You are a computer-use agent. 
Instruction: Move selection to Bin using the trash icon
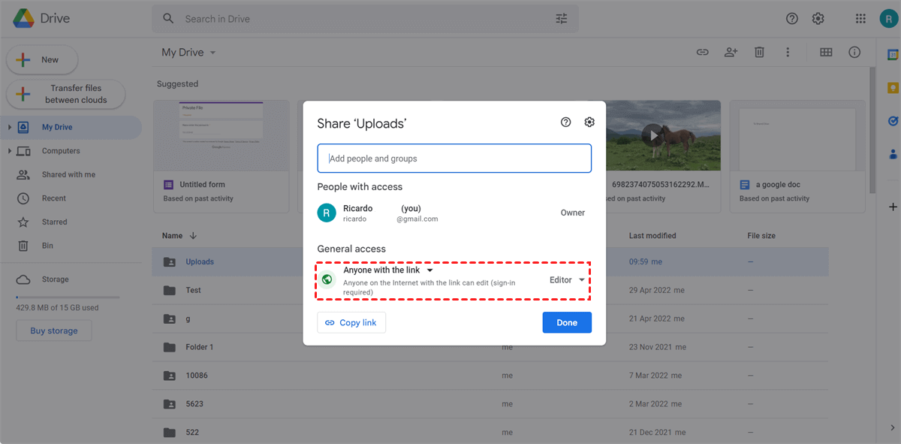(759, 52)
